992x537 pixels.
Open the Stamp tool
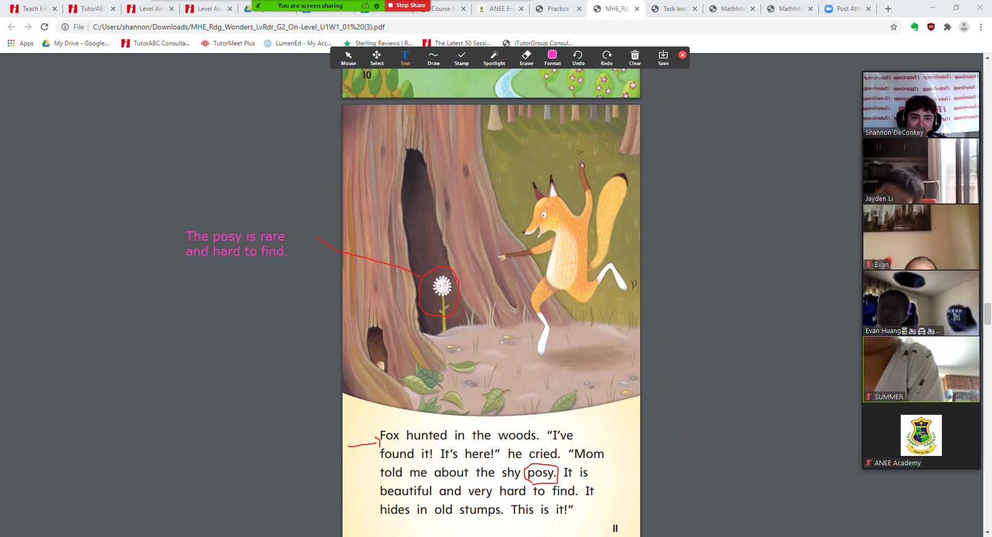click(x=461, y=58)
